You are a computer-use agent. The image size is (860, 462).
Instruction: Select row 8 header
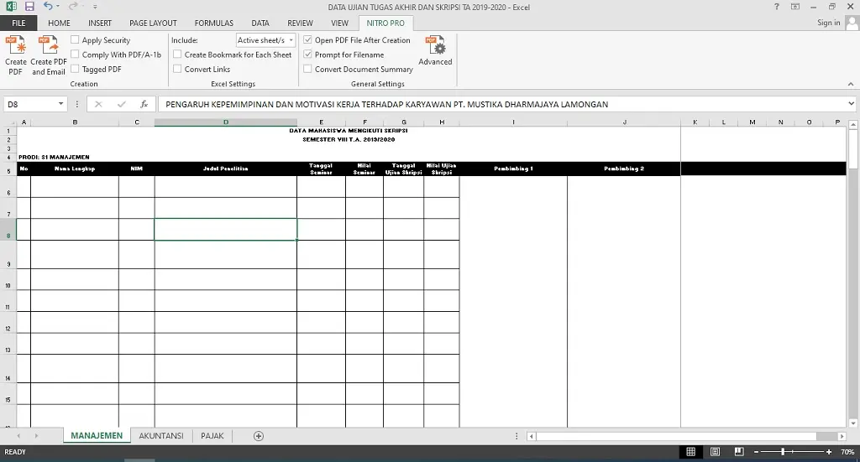point(8,230)
